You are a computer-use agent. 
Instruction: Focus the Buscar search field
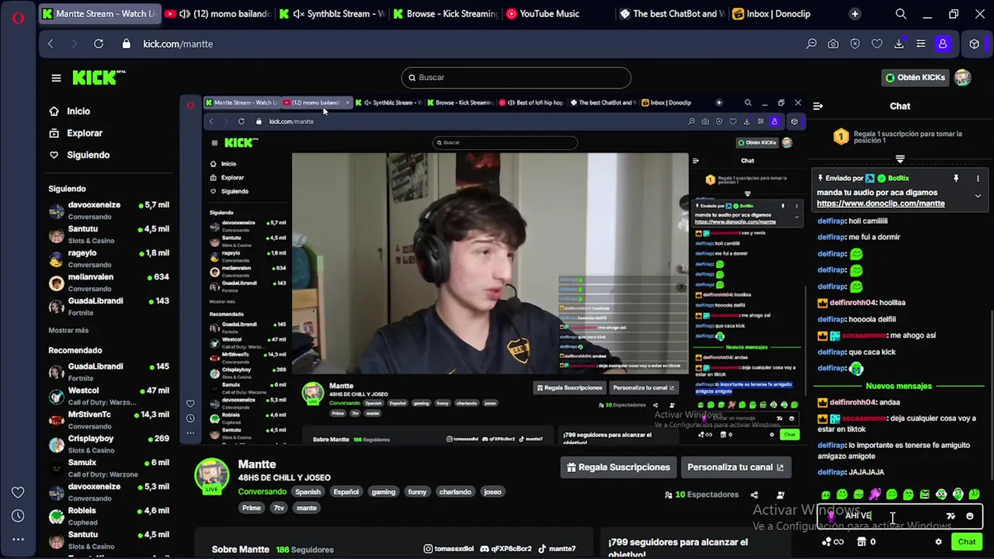[516, 78]
